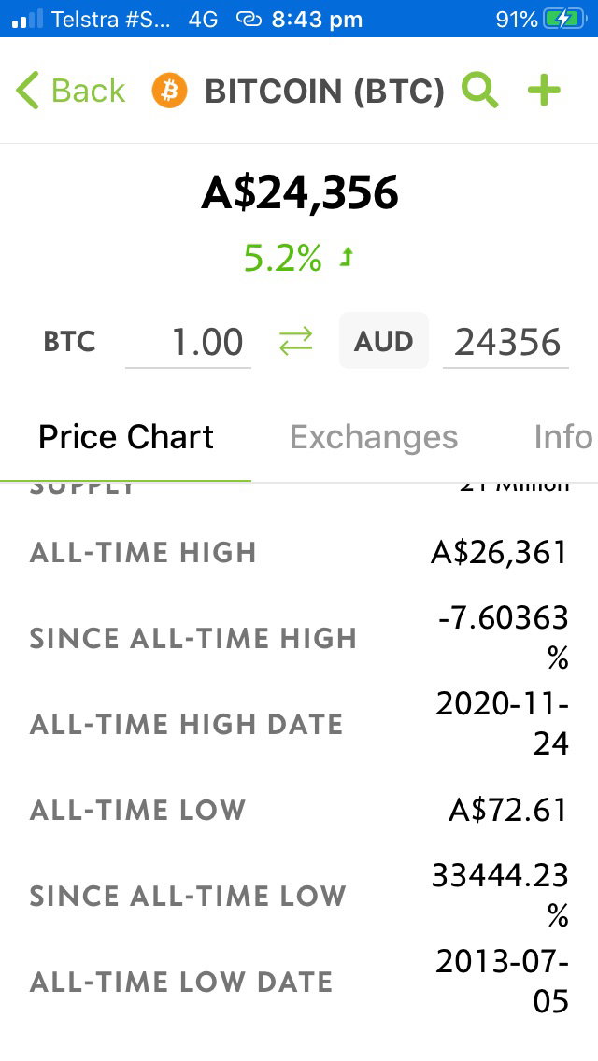Viewport: 598px width, 1061px height.
Task: Tap the green price up arrow
Action: 347,257
